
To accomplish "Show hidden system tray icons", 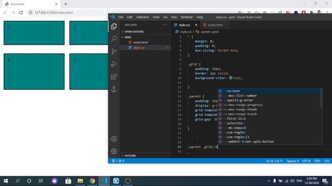I will click(x=269, y=181).
